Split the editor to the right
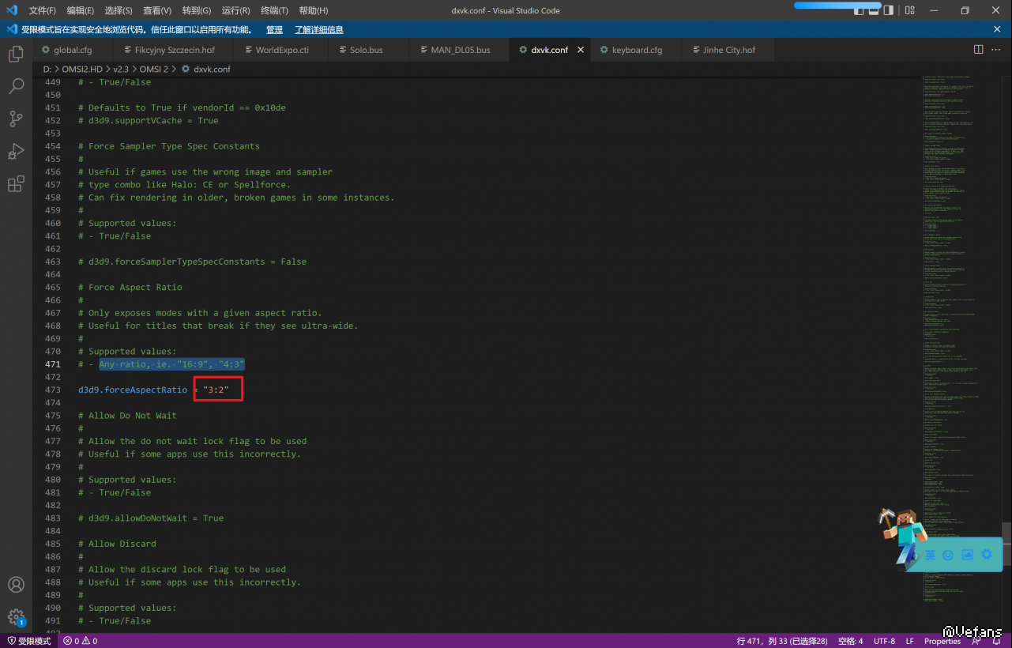The image size is (1012, 648). tap(978, 49)
